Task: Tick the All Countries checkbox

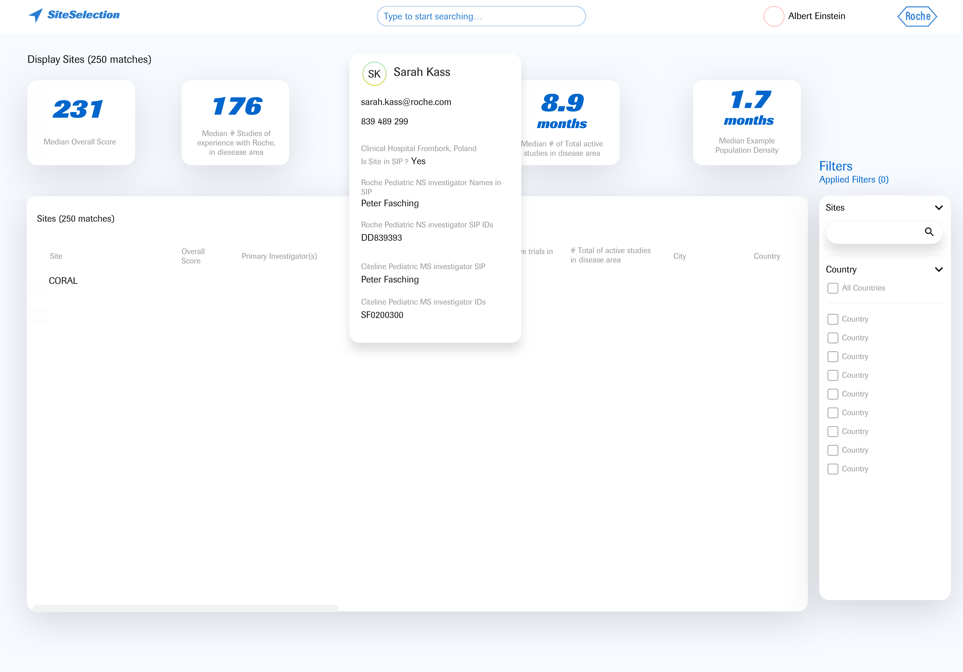Action: [x=833, y=288]
